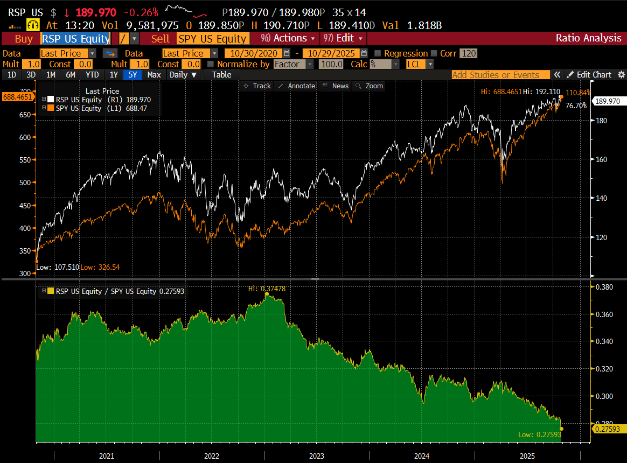Click the Sell label button
627x463 pixels.
160,39
